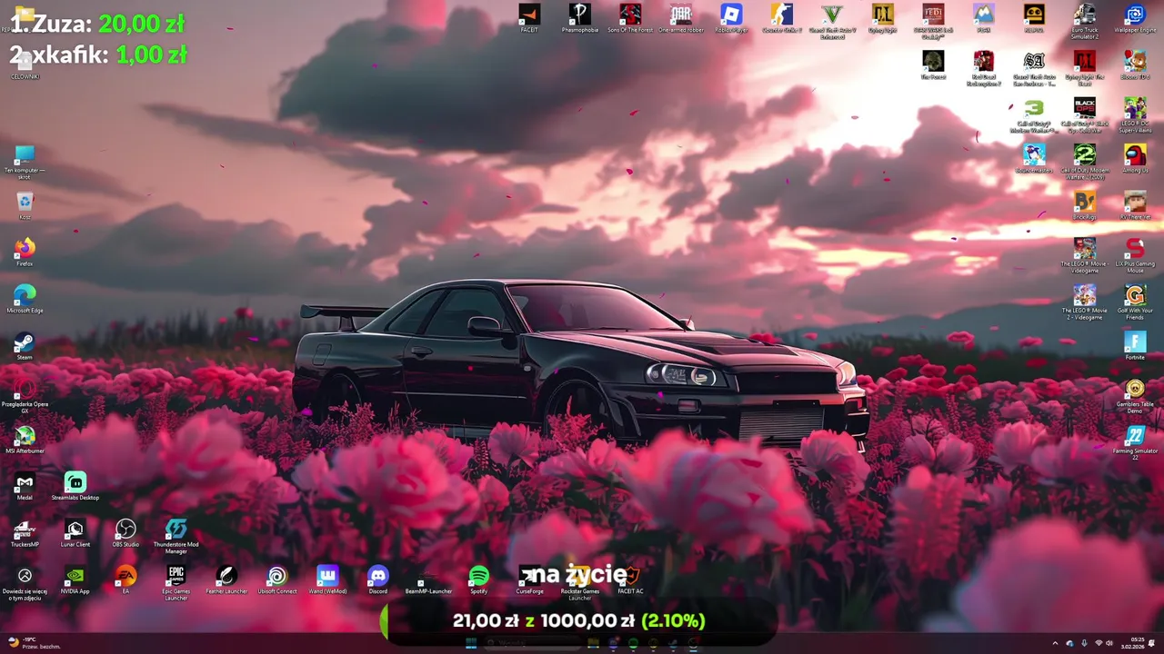The height and width of the screenshot is (654, 1164).
Task: Launch Call of Duty Black Ops Cold War
Action: coord(1084,116)
